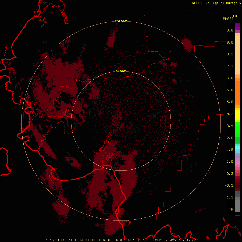This screenshot has width=242, height=242.
Task: Click the 2.6 legend value
Action: (x=230, y=138)
